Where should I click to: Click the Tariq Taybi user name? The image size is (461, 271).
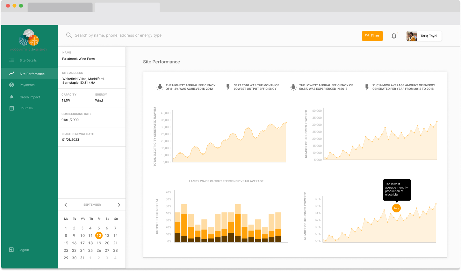click(x=429, y=36)
